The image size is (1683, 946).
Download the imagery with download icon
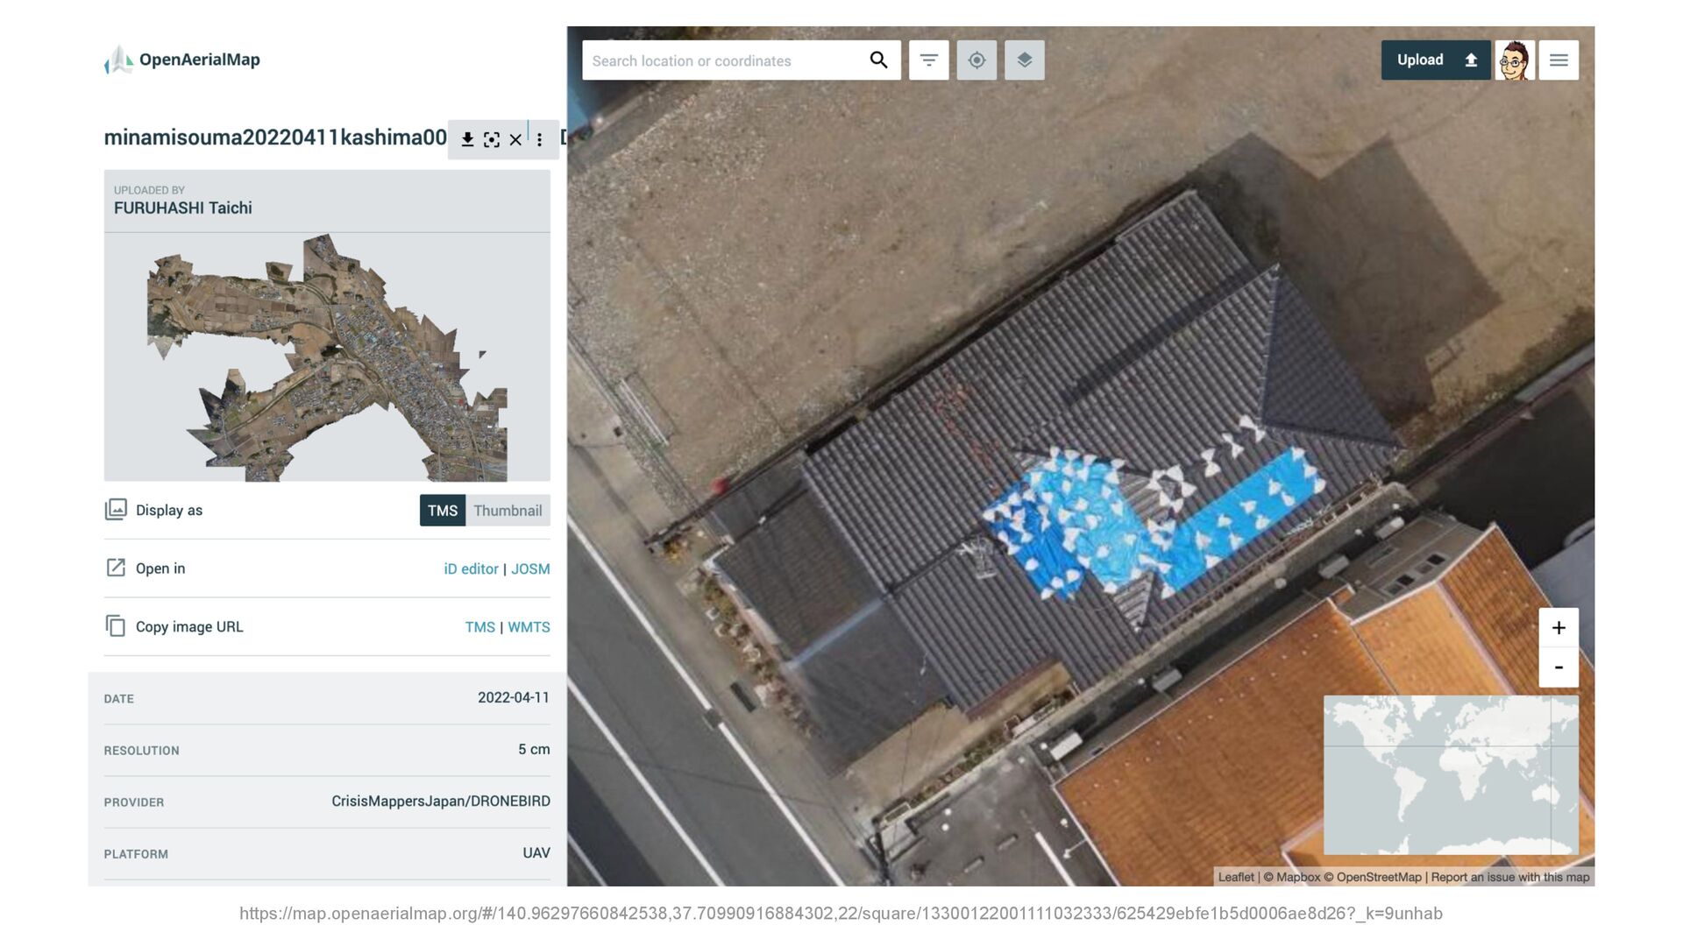[x=467, y=140]
